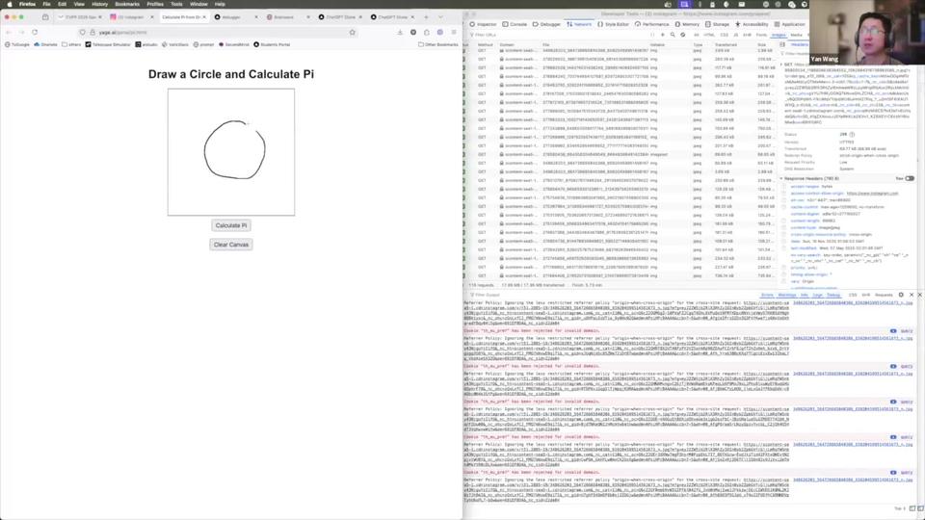Toggle the Debug console filter

[x=833, y=295]
